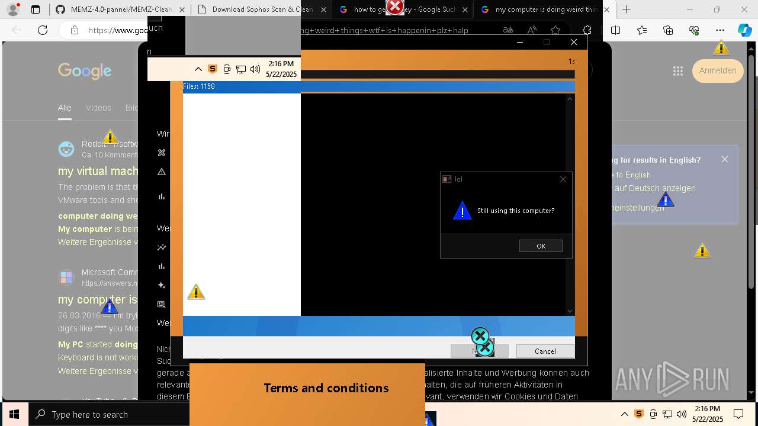Open a new browser tab
The width and height of the screenshot is (758, 426).
626,9
